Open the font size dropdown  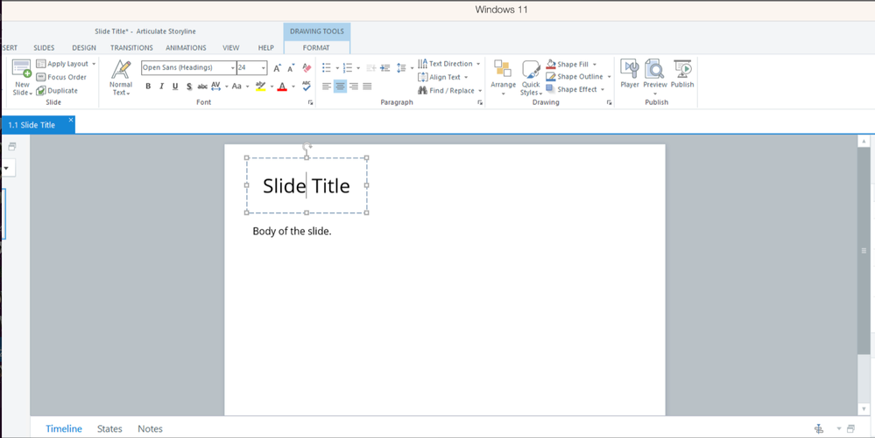pos(264,67)
